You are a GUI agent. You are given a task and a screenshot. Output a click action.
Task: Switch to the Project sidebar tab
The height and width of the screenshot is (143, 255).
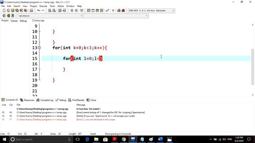pyautogui.click(x=5, y=21)
